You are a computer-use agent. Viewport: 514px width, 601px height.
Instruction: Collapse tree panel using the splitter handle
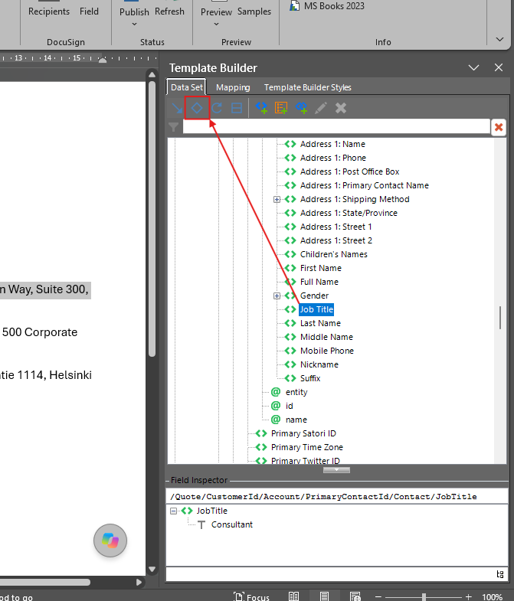tap(336, 470)
